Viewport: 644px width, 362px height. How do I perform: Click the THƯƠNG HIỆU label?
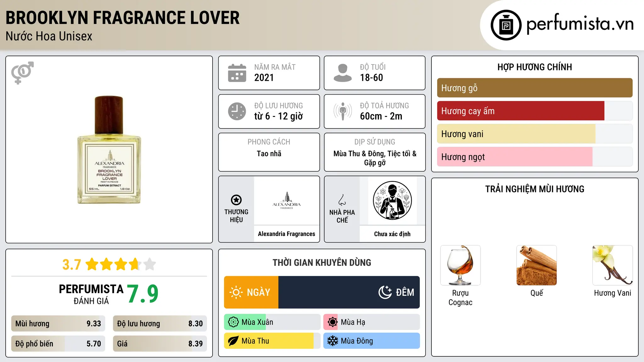(x=236, y=216)
